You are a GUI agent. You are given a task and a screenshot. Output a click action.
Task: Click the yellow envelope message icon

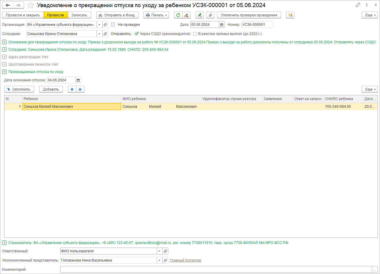coord(290,15)
